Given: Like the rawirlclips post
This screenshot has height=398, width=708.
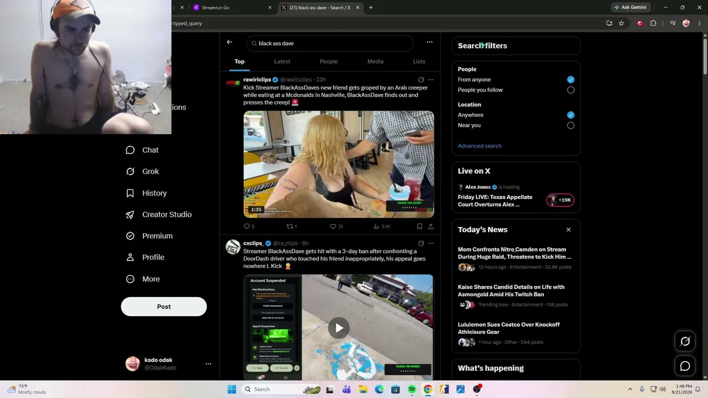Looking at the screenshot, I should coord(336,226).
